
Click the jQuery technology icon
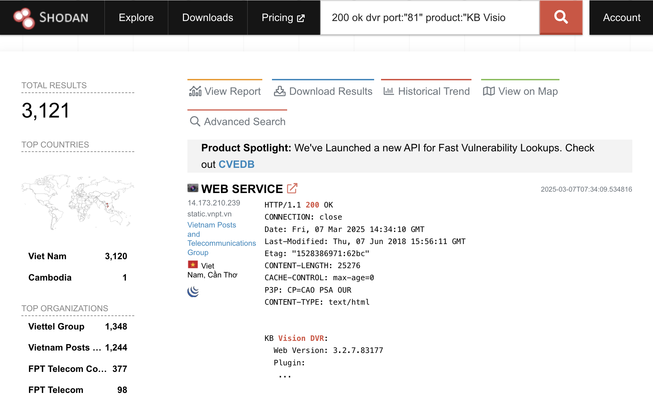[x=193, y=292]
